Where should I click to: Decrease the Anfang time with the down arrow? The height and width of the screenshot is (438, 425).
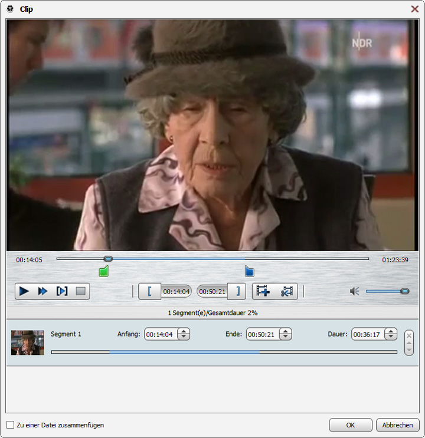pyautogui.click(x=184, y=337)
